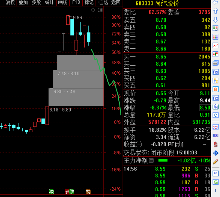
Task: Click the 最高 value 9.44
Action: click(205, 101)
